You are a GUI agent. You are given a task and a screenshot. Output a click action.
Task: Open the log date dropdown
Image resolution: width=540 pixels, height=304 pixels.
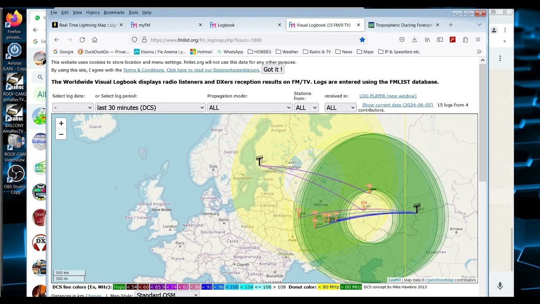73,108
